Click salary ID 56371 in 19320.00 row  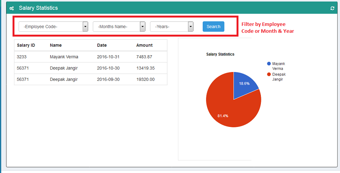click(x=23, y=79)
